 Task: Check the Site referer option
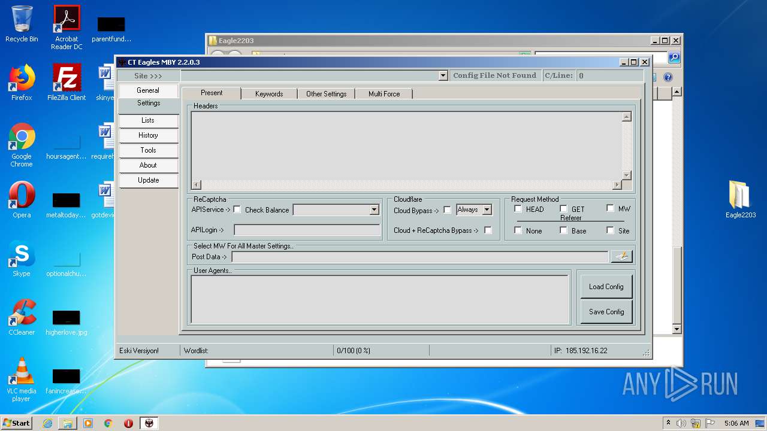coord(611,230)
